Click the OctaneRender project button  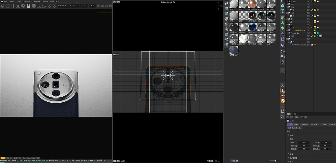point(295,128)
